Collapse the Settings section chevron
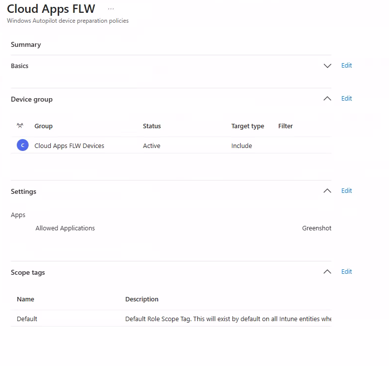The height and width of the screenshot is (366, 389). [327, 191]
